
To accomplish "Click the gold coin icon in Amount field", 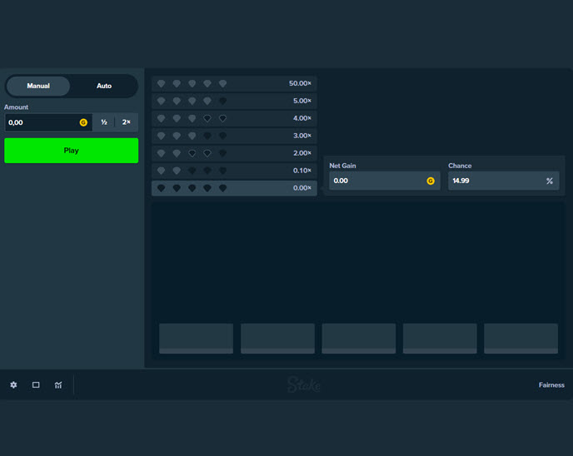I will coord(83,122).
